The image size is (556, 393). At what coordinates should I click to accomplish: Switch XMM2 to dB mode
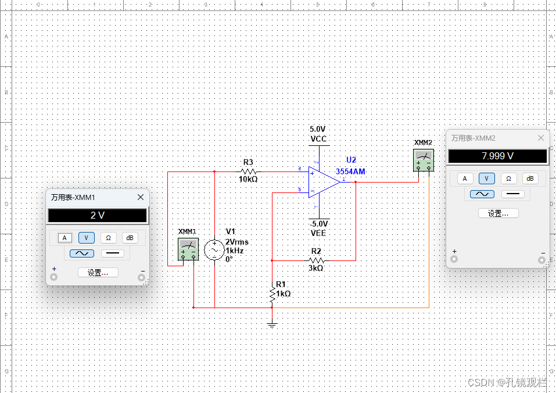[x=530, y=178]
